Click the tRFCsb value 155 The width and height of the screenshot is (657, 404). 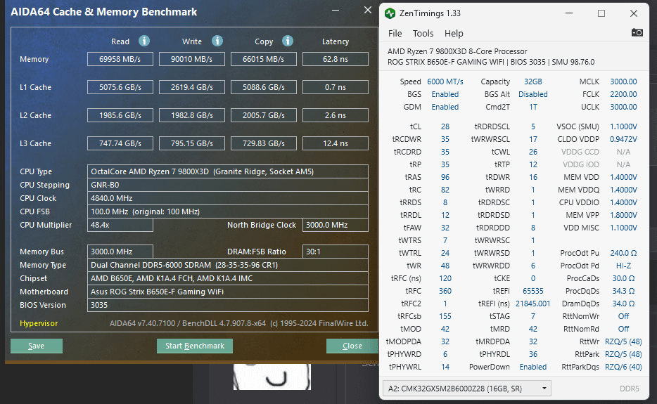tap(445, 316)
